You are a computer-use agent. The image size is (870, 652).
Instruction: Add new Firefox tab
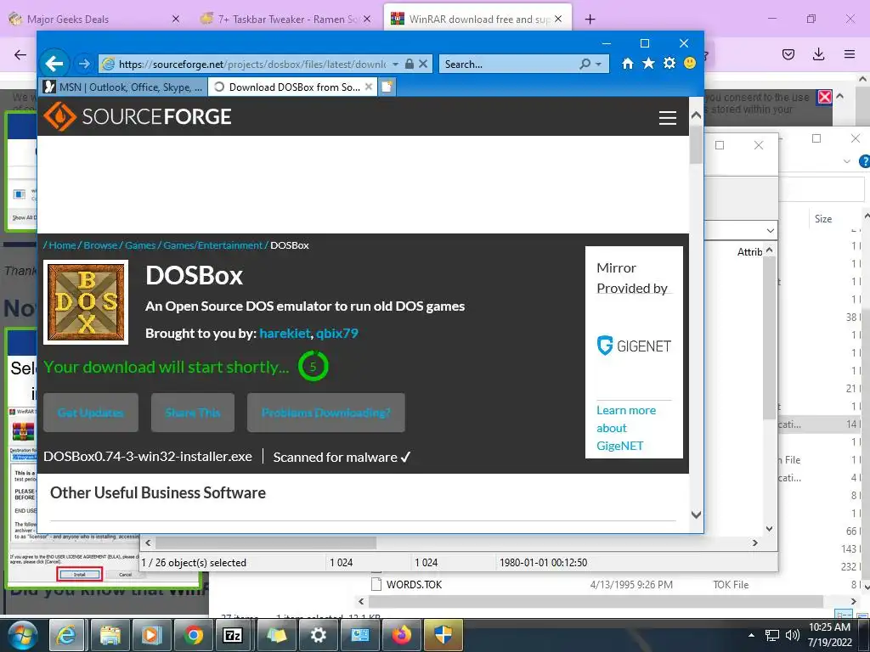pyautogui.click(x=590, y=20)
